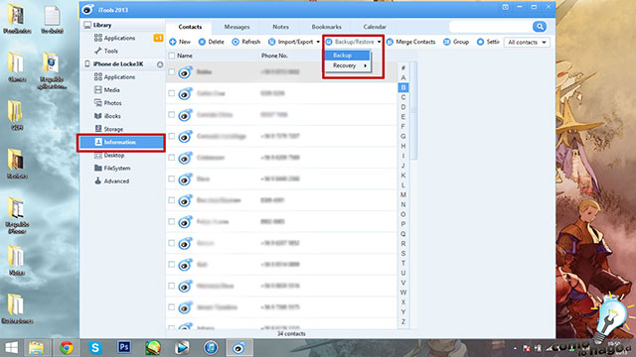Open File Explorer from the taskbar
Screen dimensions: 636x357
point(36,348)
